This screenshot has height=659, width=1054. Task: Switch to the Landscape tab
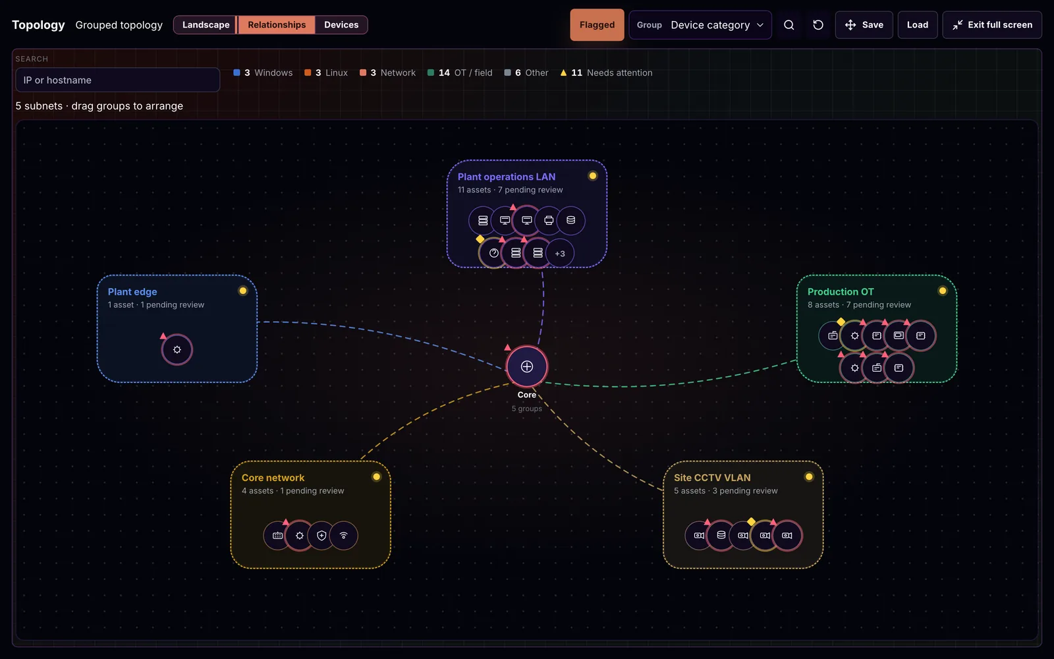[206, 25]
